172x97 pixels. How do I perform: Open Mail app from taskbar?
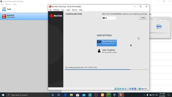click(x=84, y=95)
